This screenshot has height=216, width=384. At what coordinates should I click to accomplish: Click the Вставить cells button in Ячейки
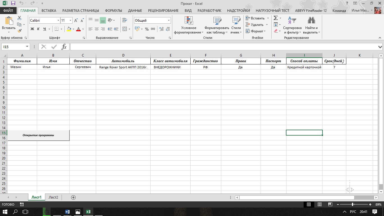[255, 18]
